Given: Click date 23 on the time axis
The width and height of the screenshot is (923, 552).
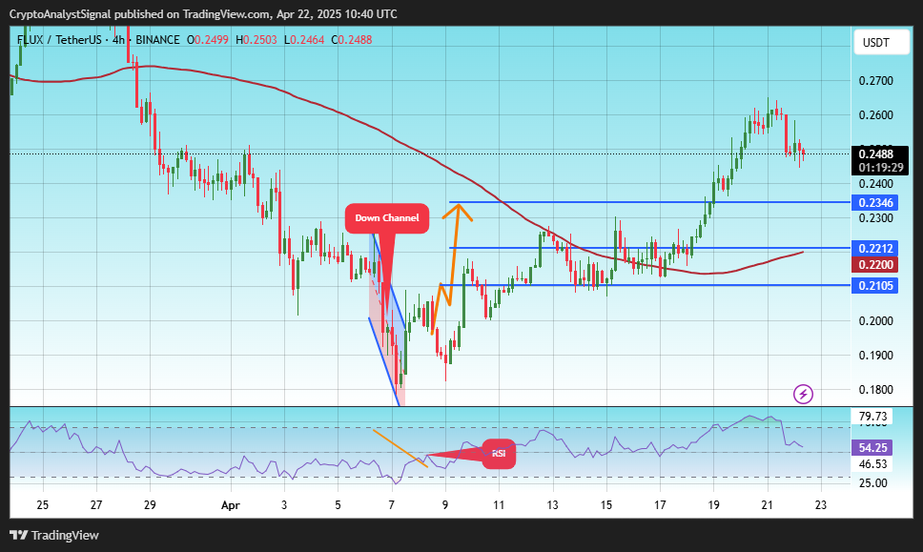Looking at the screenshot, I should point(821,505).
